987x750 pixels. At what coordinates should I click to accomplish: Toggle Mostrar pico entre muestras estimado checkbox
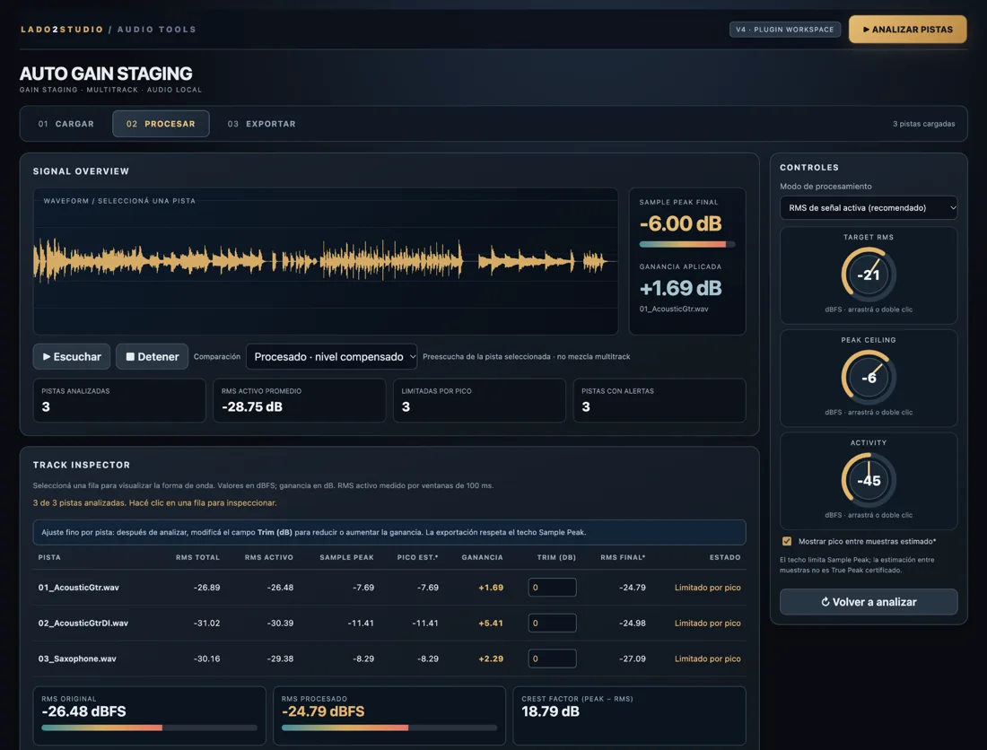[787, 541]
